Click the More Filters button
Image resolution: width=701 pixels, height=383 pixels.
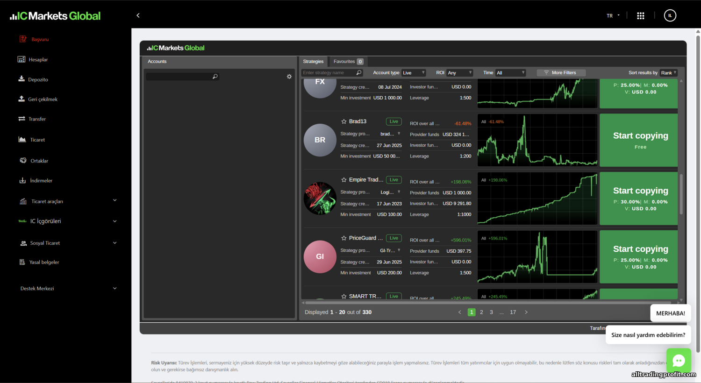(x=561, y=73)
